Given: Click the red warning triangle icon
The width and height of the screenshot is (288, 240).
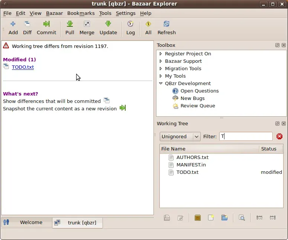Looking at the screenshot, I should coord(6,46).
